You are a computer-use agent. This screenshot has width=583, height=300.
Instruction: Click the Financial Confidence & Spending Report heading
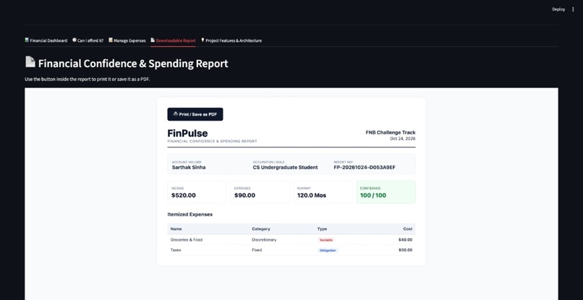click(133, 64)
